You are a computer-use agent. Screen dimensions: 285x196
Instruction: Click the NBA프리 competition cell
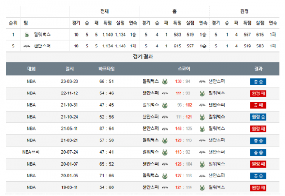coord(31,152)
